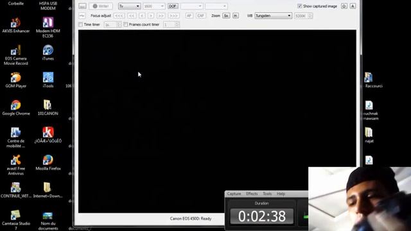Screen dimensions: 411x231
Task: Launch Google Chrome from desktop
Action: [x=15, y=108]
